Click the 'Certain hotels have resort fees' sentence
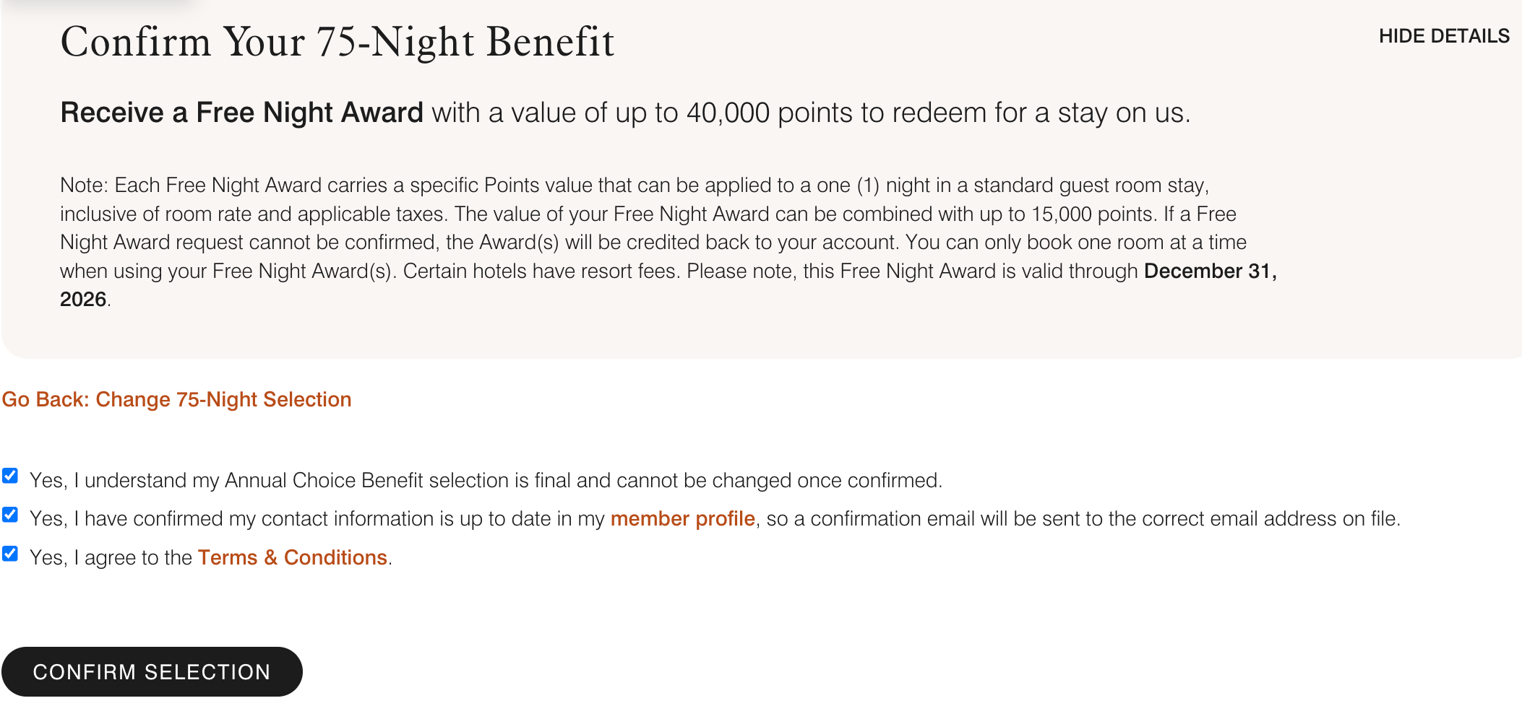 [x=541, y=271]
